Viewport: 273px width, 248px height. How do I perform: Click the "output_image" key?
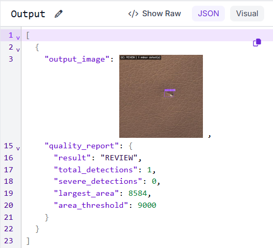[77, 60]
